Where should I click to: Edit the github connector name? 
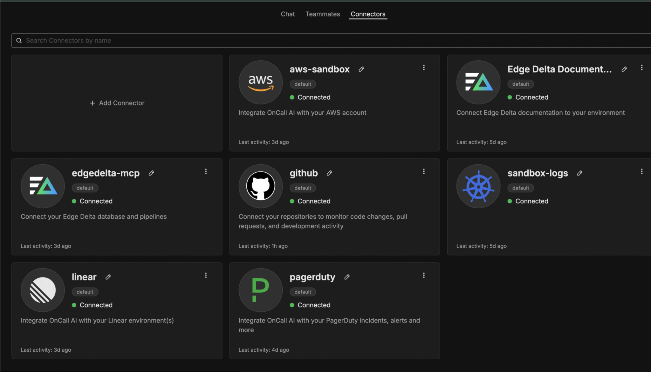329,173
